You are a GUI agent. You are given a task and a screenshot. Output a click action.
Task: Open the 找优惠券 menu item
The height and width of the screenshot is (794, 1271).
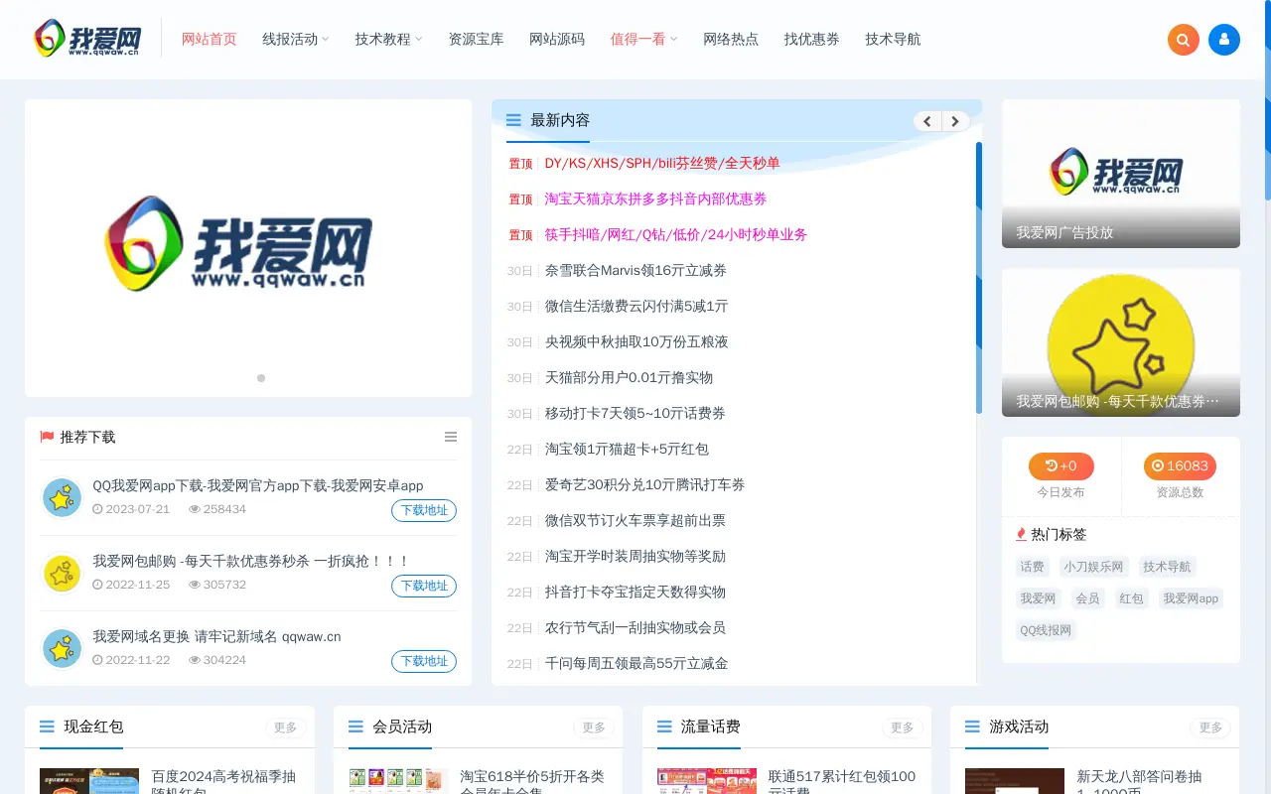tap(811, 39)
